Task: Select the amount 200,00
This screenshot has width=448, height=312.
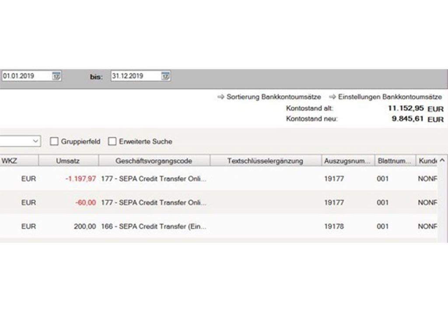Action: [85, 227]
